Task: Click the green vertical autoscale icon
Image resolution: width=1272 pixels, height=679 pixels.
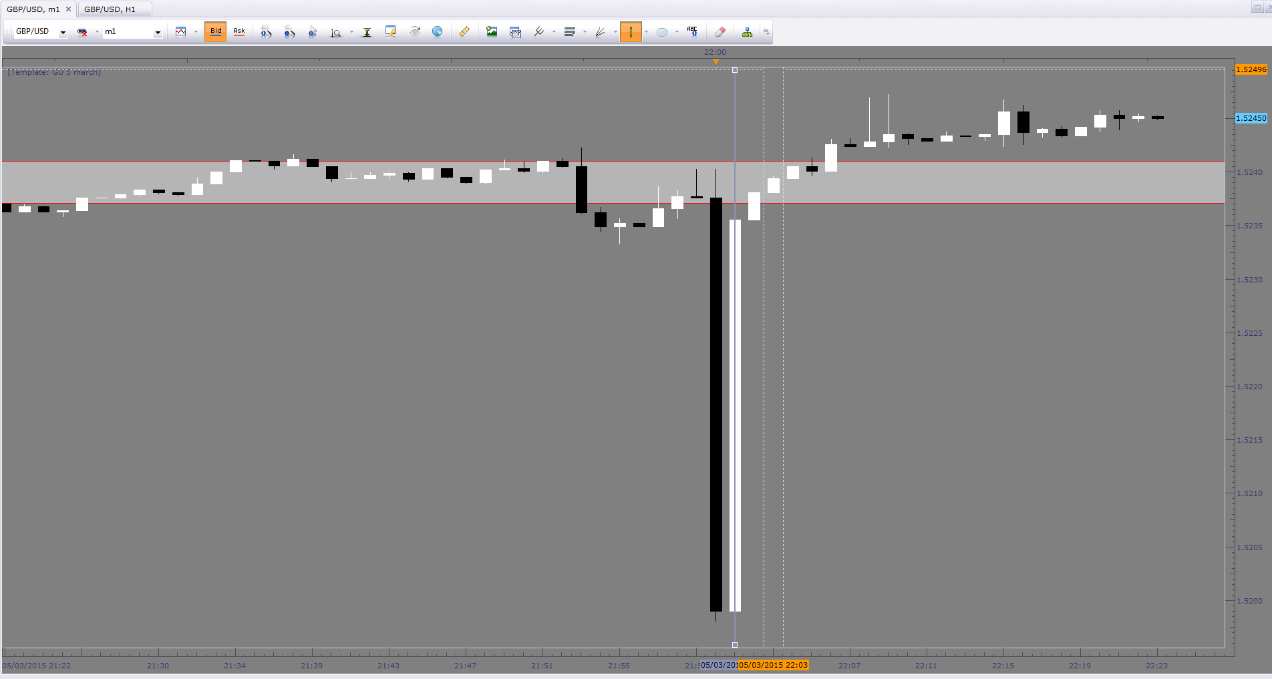Action: click(367, 32)
